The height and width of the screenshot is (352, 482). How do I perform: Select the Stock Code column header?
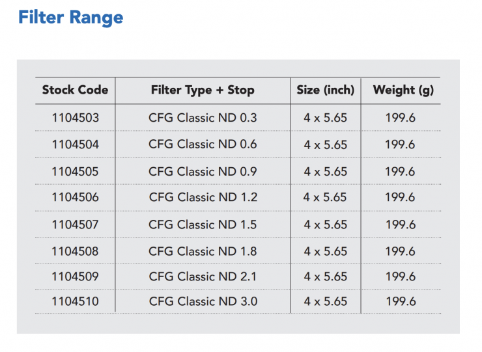pos(75,90)
